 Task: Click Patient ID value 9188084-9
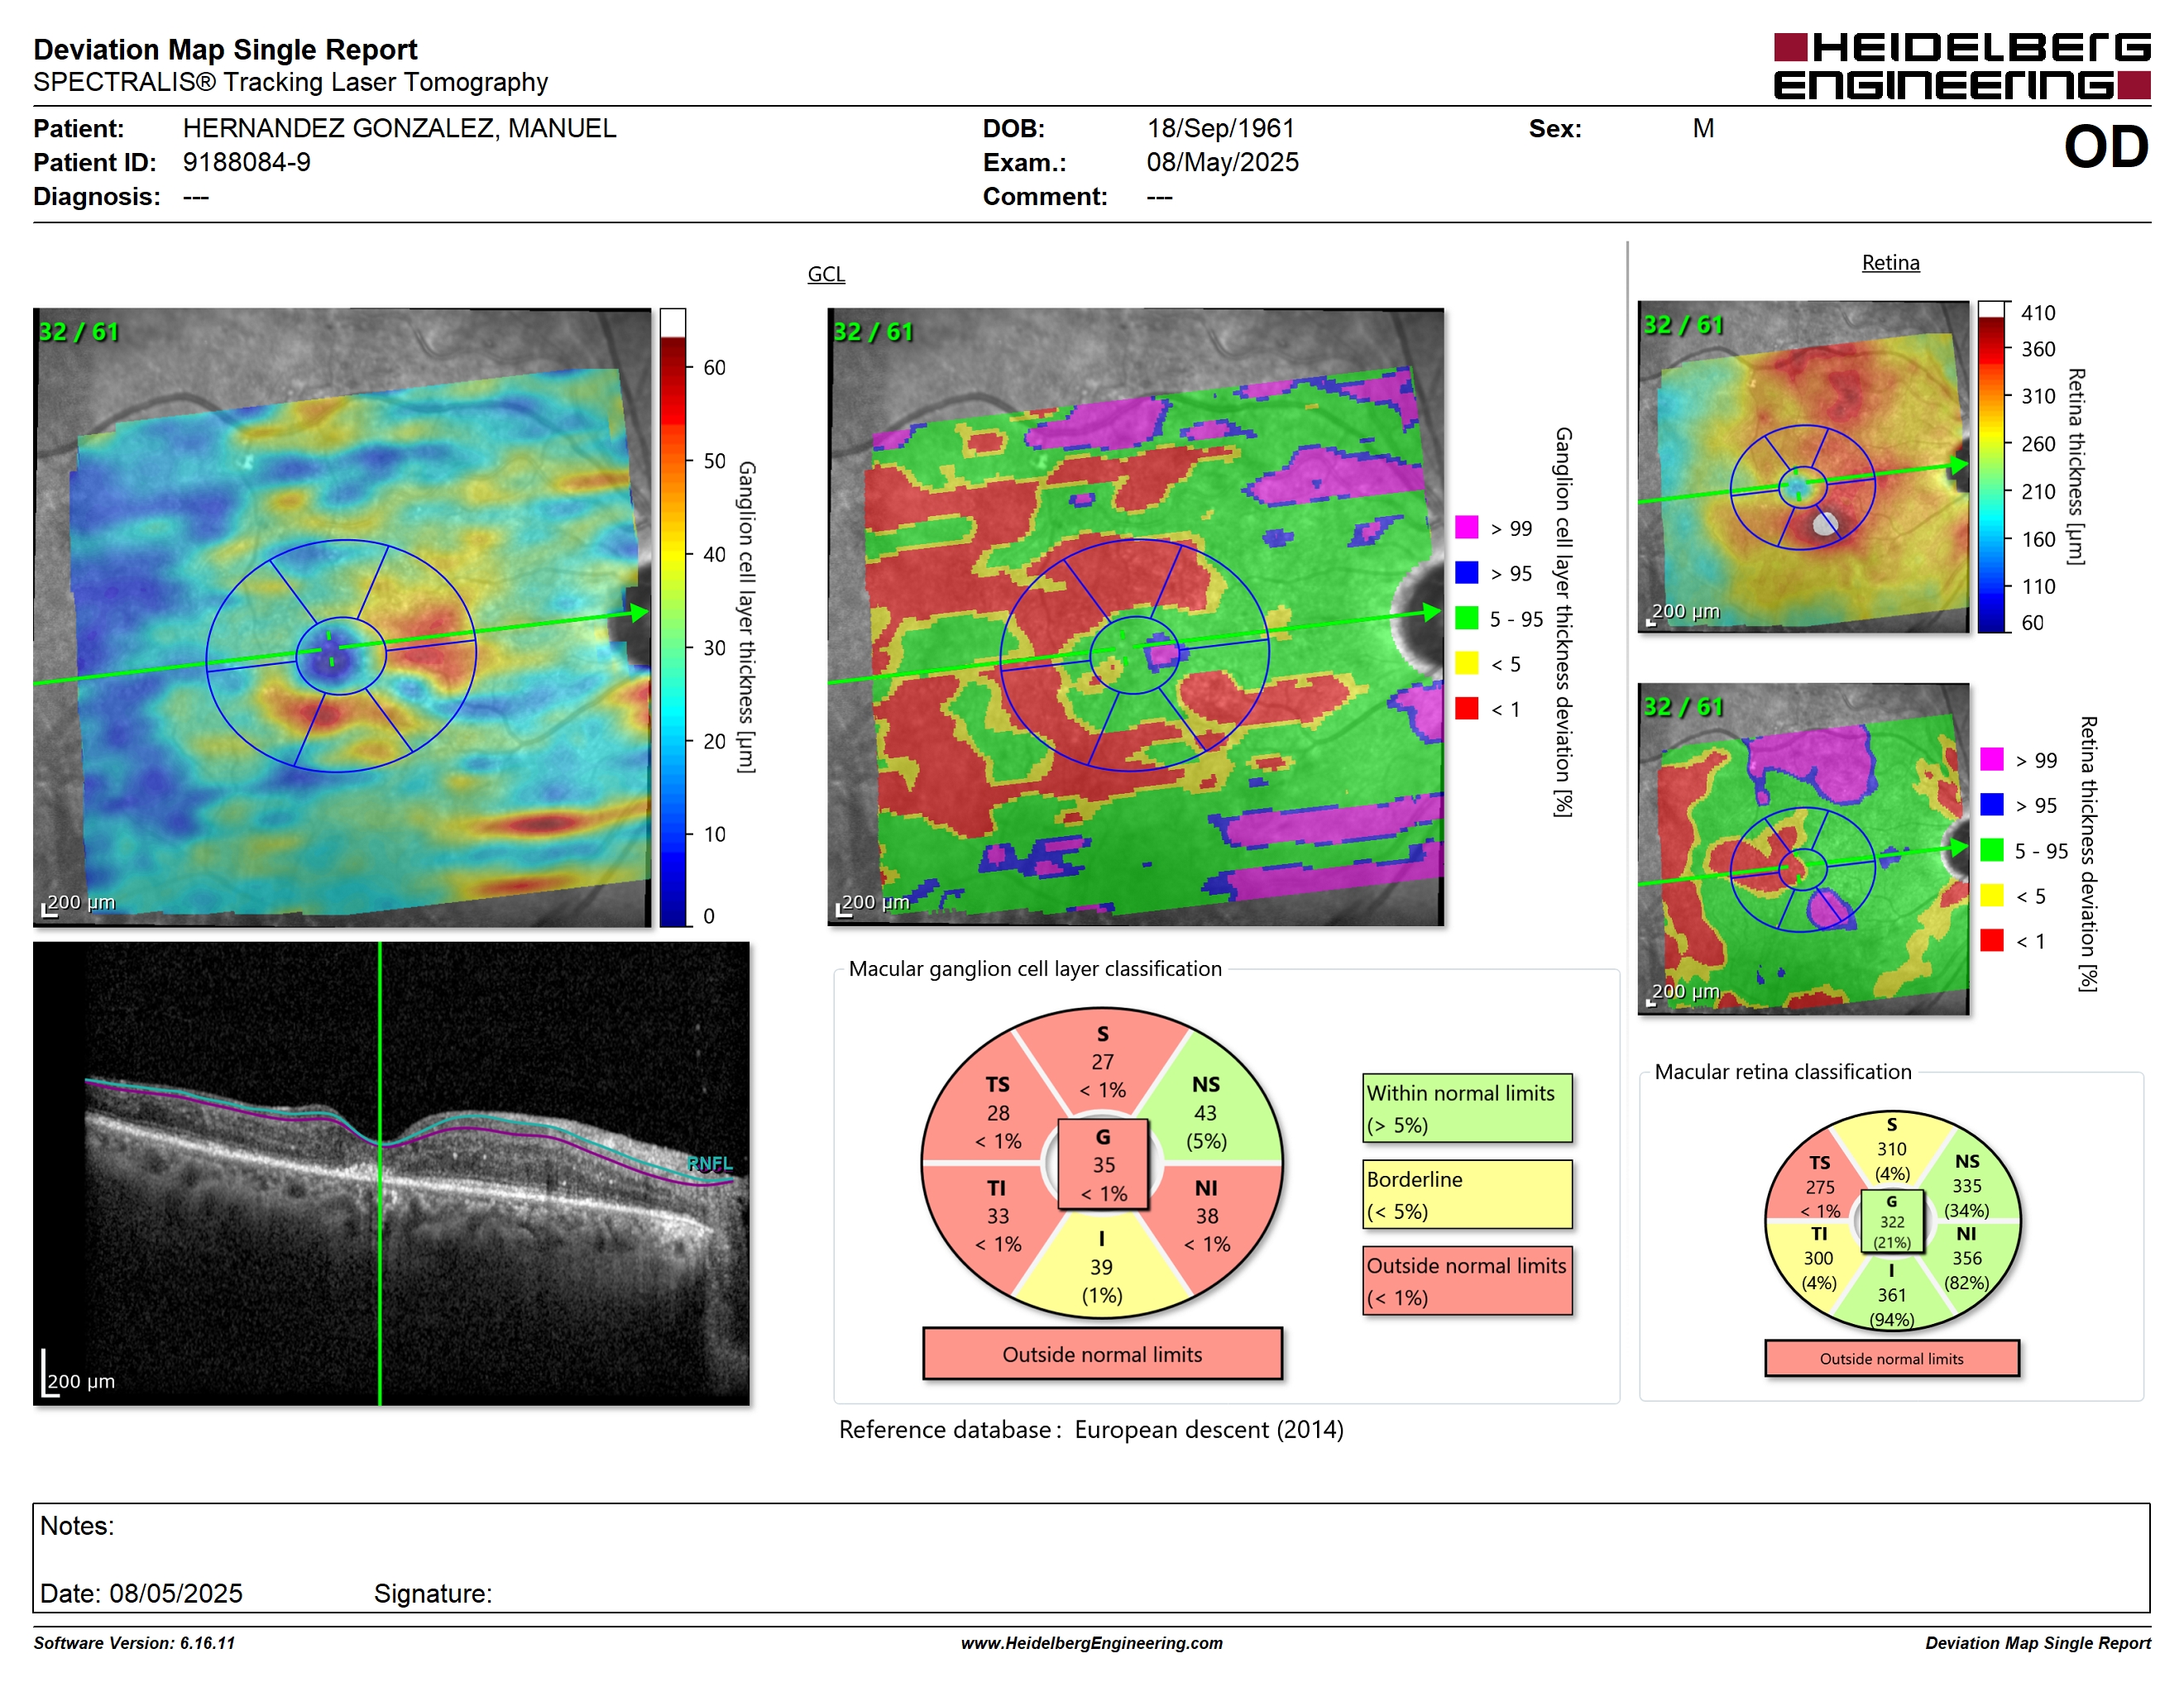(x=246, y=163)
